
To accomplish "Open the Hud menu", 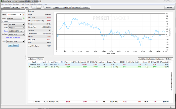I will coord(22,4).
